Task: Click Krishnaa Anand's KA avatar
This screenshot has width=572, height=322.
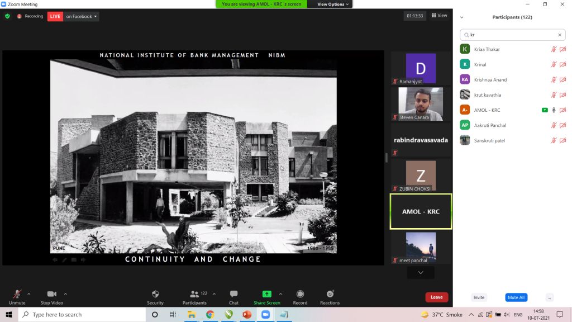Action: 465,79
